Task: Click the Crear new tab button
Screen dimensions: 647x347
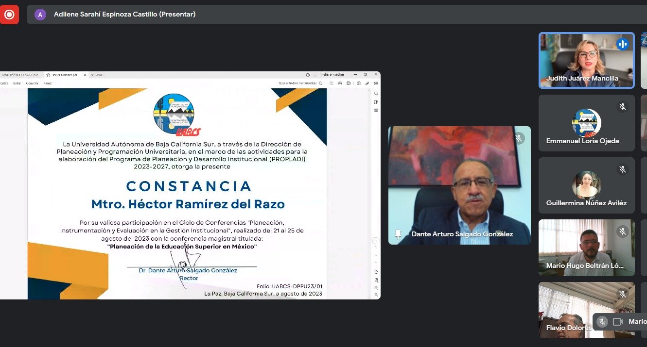Action: 96,75
